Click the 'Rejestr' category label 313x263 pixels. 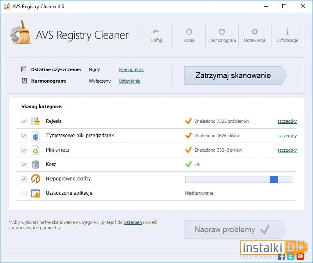coord(54,121)
